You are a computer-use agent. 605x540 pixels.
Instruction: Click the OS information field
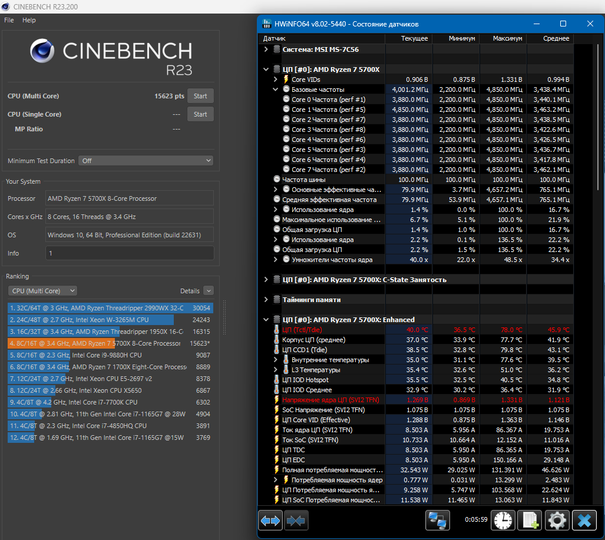pos(130,235)
